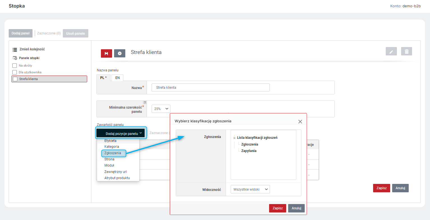Select Etykieta from the dropdown menu
This screenshot has width=430, height=220.
point(110,141)
